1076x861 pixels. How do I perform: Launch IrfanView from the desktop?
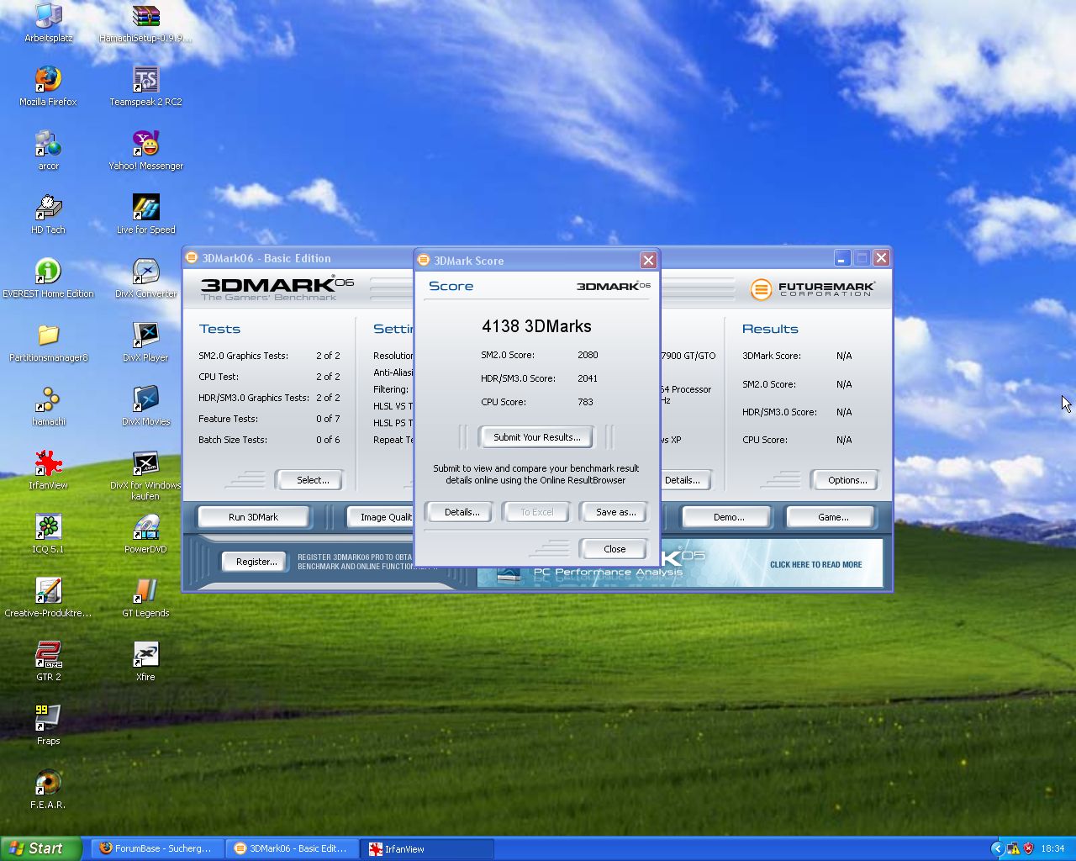tap(48, 470)
